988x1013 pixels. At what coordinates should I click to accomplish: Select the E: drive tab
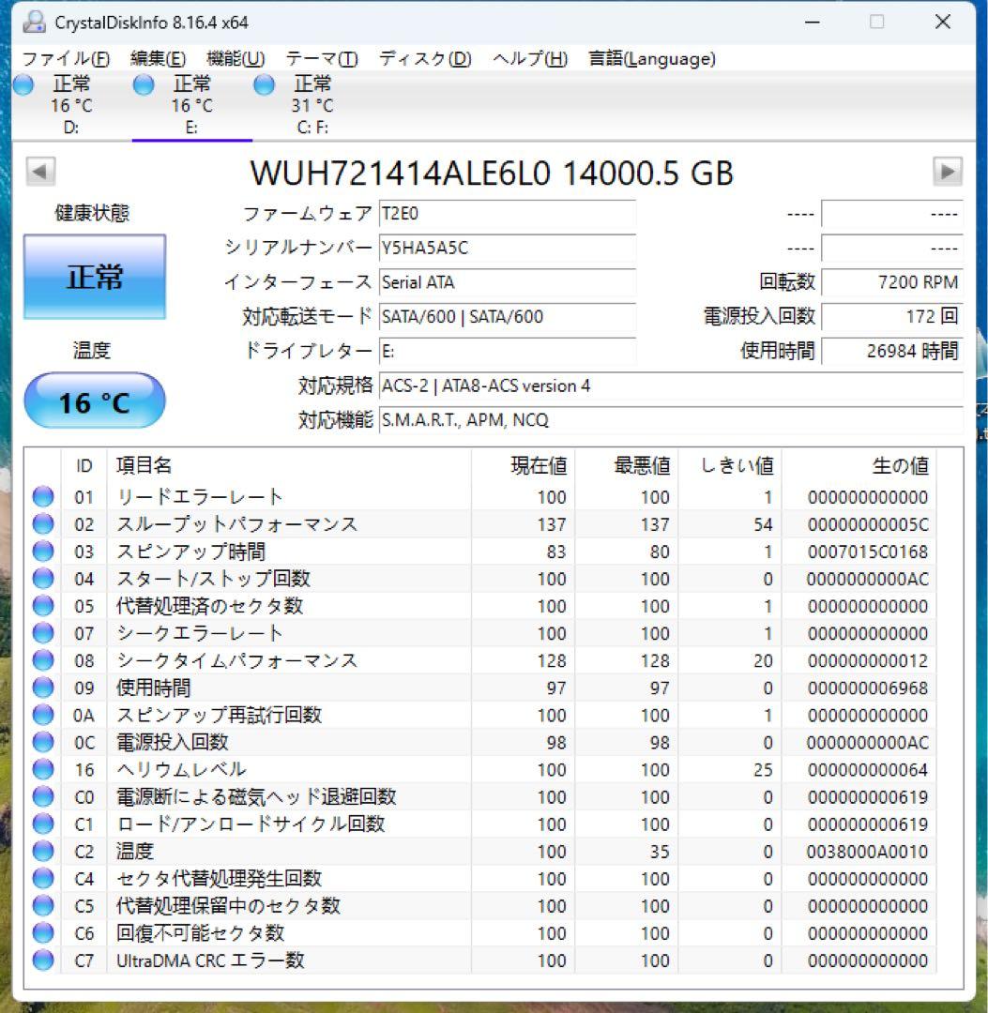(x=190, y=103)
